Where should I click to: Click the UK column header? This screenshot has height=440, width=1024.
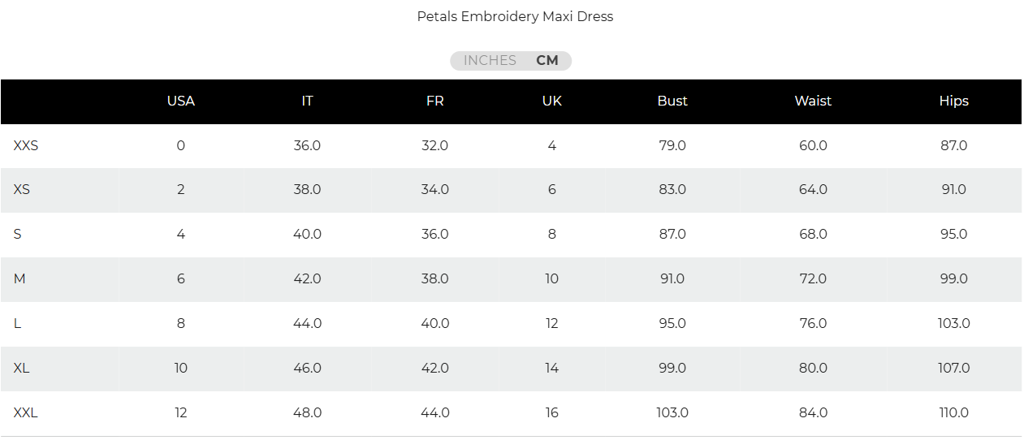(x=551, y=101)
